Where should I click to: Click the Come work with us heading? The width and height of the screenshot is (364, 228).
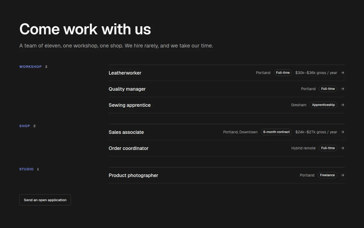click(85, 29)
